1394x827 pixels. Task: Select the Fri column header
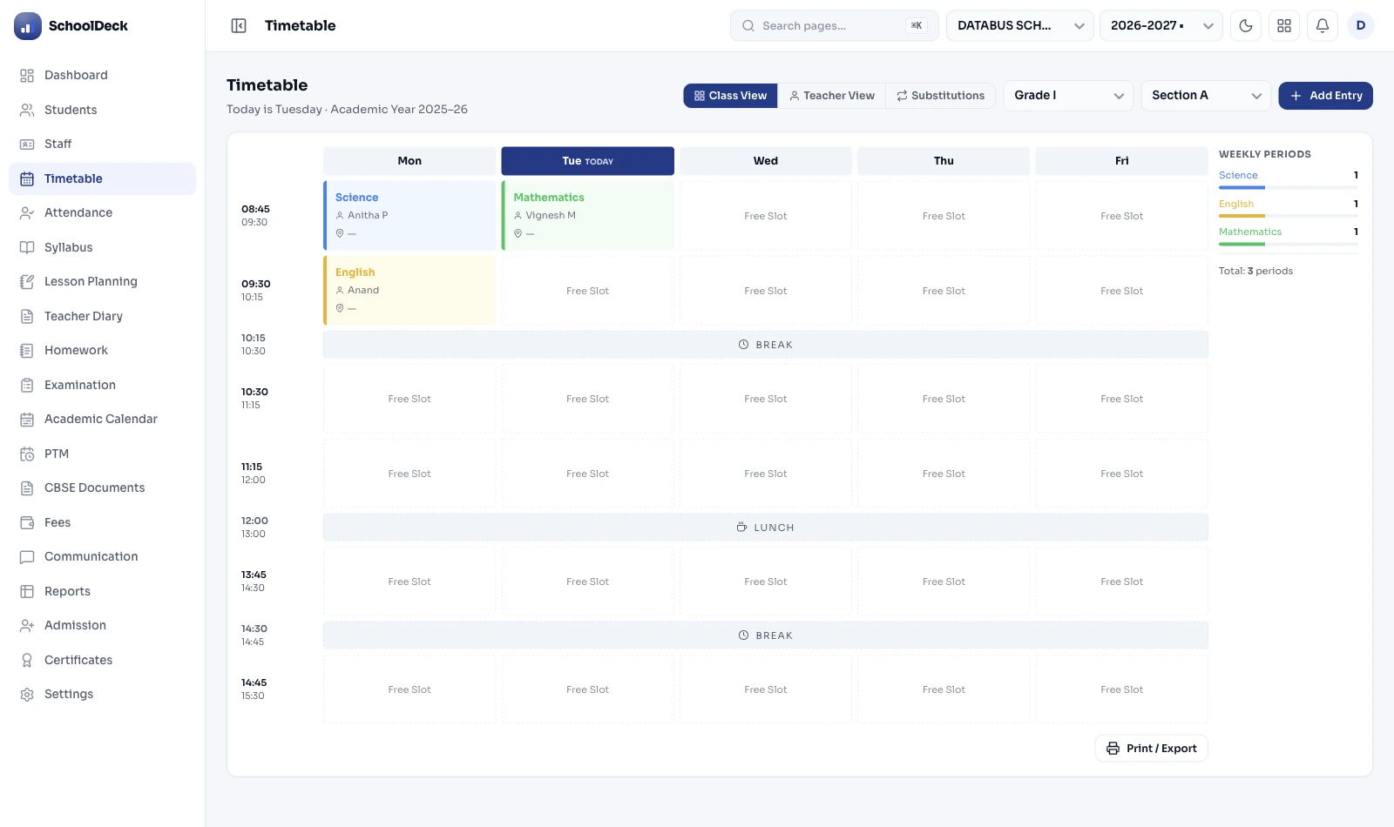1122,161
